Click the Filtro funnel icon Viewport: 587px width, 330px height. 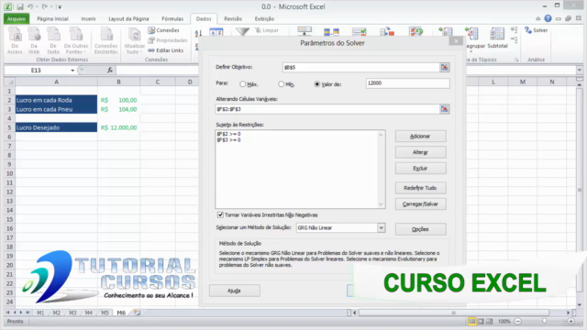click(x=242, y=32)
